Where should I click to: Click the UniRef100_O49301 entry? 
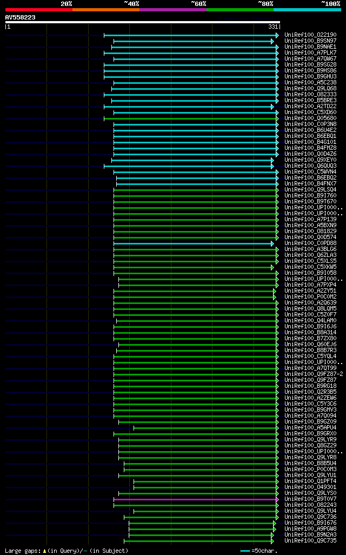(x=310, y=487)
